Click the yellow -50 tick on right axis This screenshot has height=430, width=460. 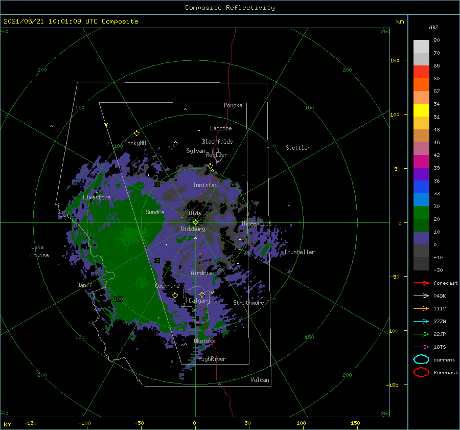pos(394,277)
